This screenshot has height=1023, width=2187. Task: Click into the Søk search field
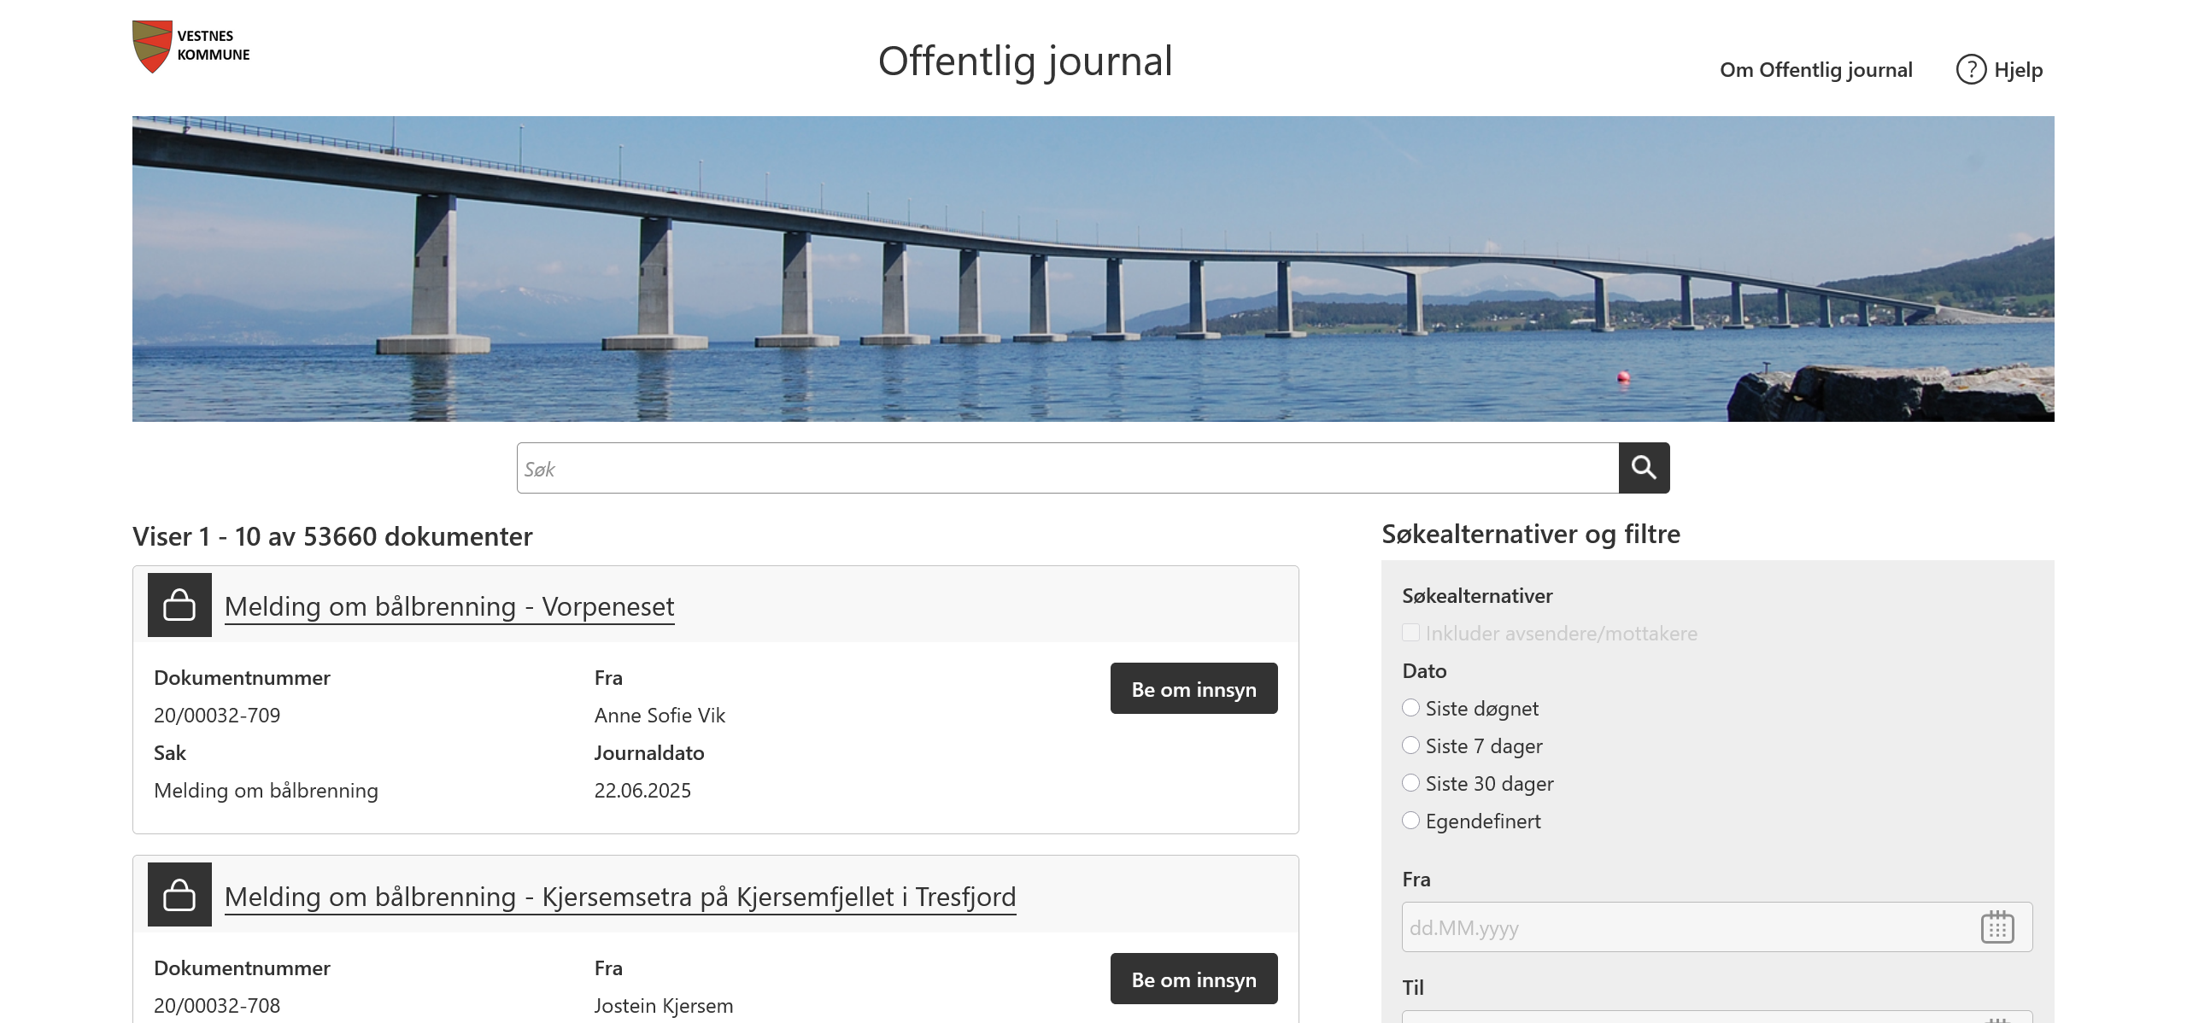pos(1068,468)
